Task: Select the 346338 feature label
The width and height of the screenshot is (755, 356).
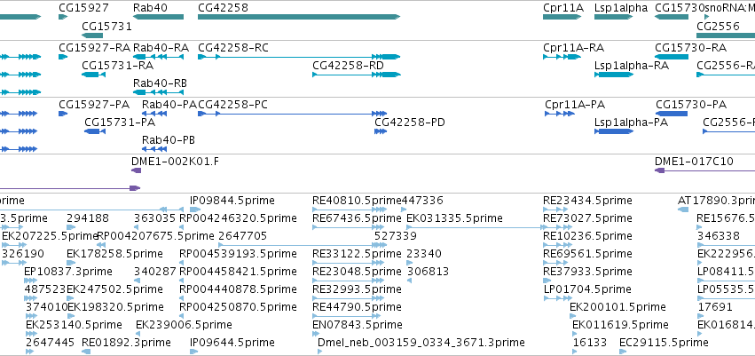Action: pyautogui.click(x=719, y=236)
